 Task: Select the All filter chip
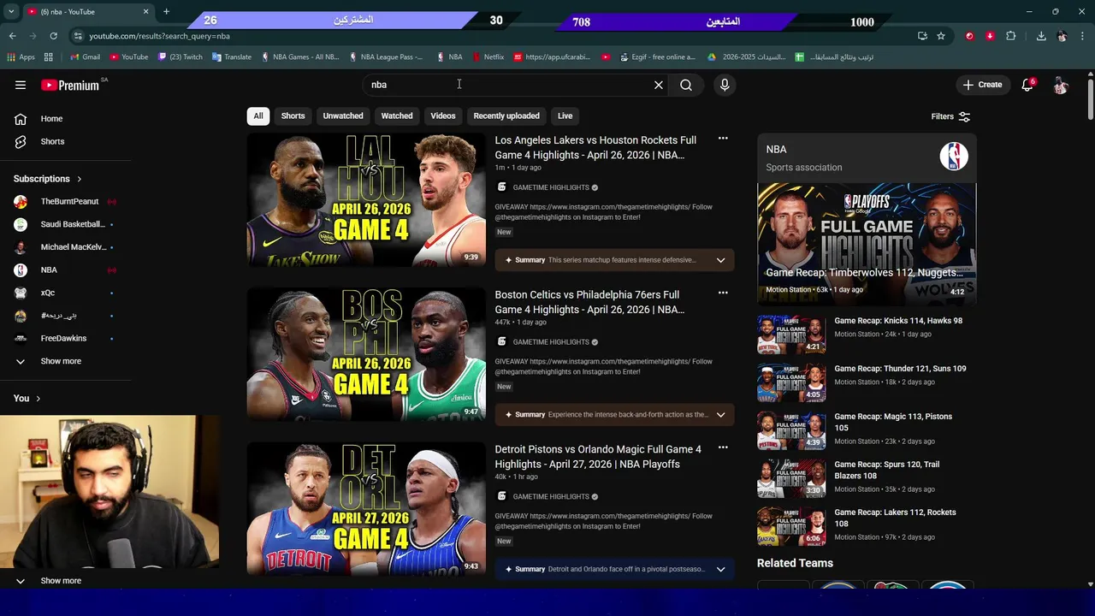pos(258,115)
